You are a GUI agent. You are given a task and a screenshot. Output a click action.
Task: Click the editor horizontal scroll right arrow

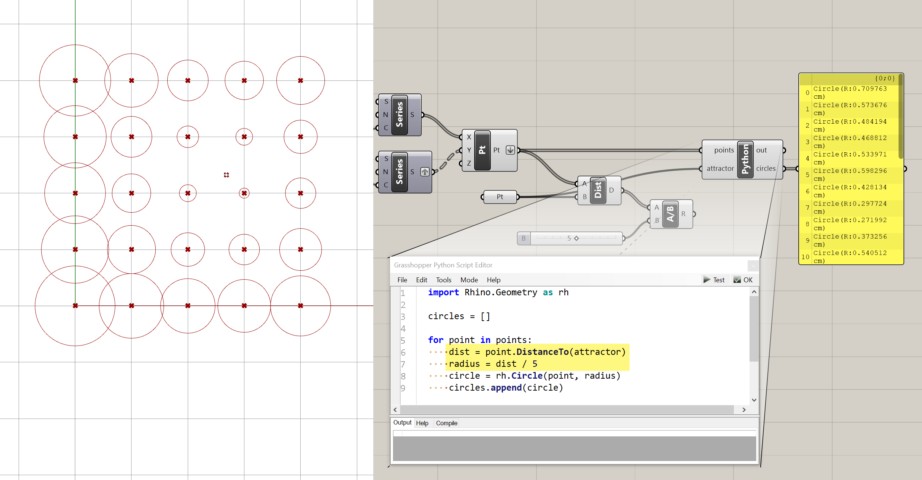click(x=744, y=410)
